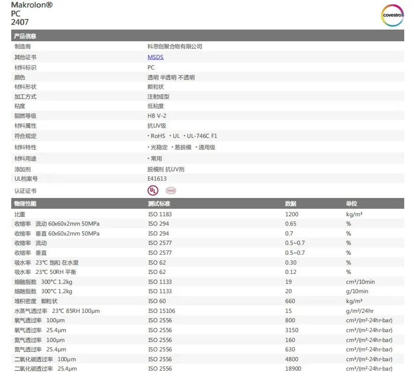Click the processing method 注射成型

(158, 97)
